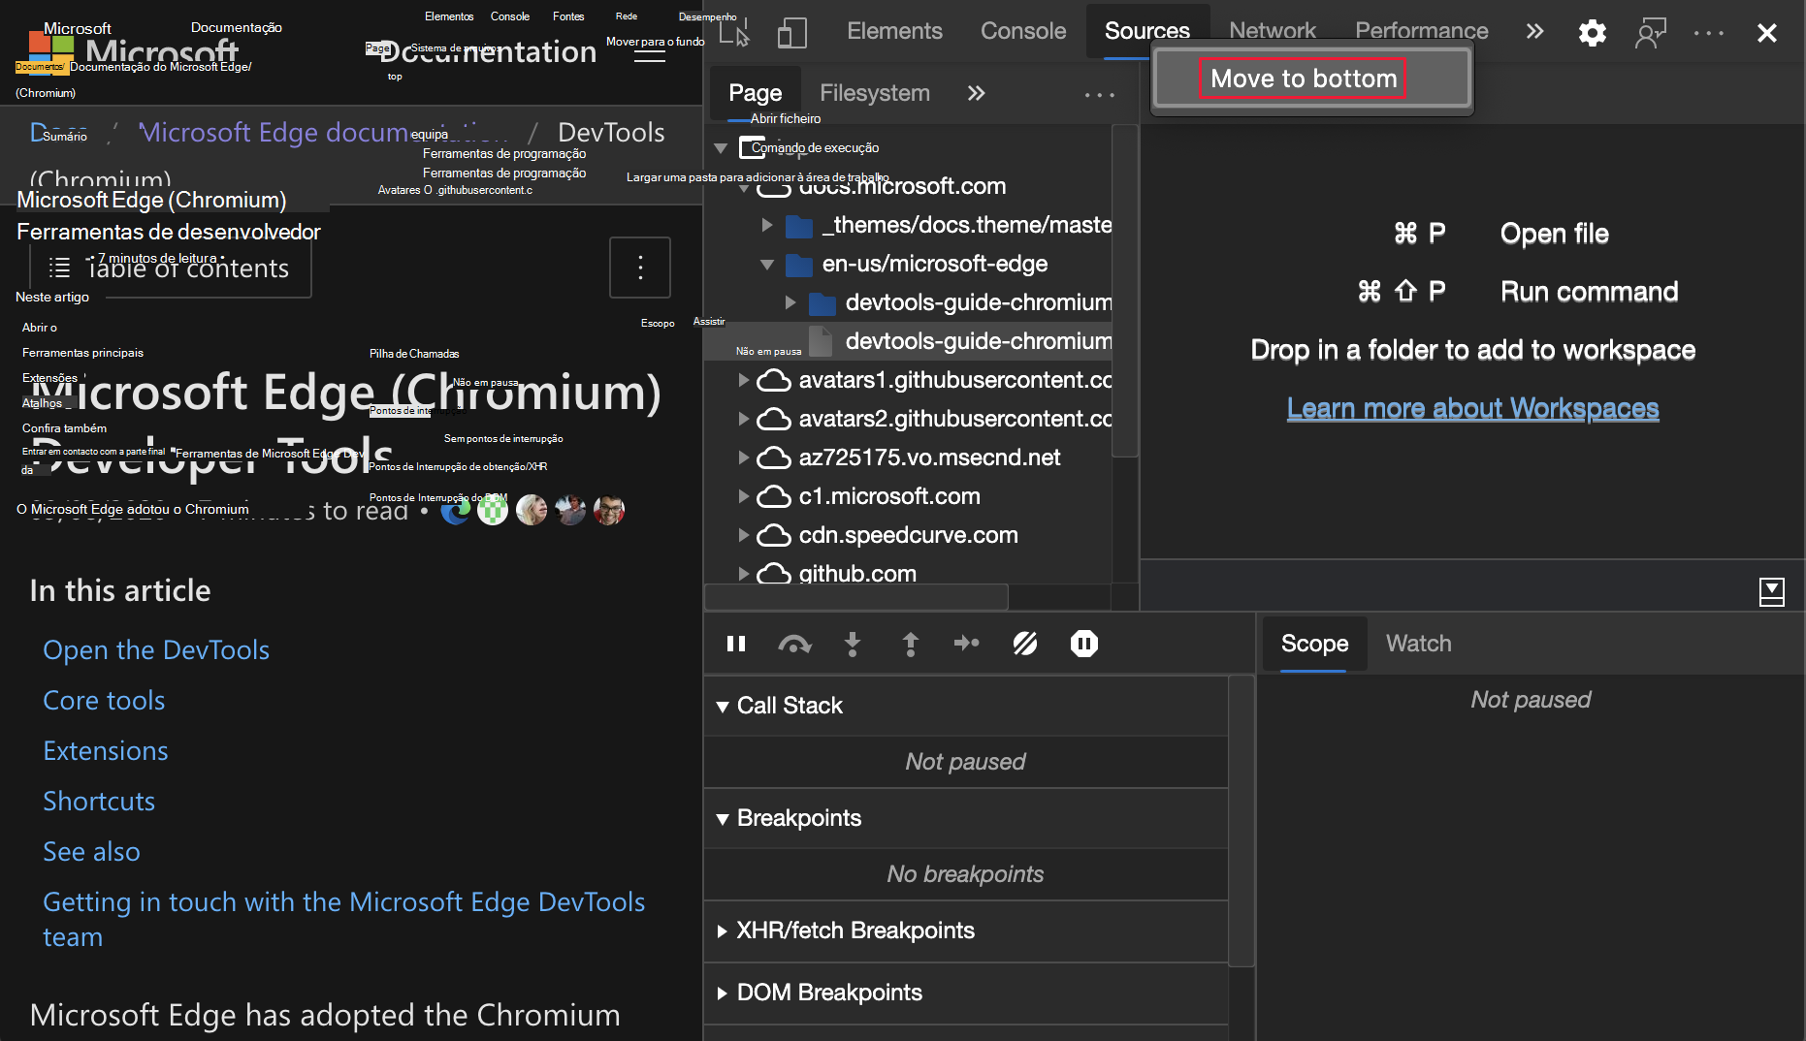Collapse the top frame tree node
The height and width of the screenshot is (1041, 1806).
(x=721, y=148)
